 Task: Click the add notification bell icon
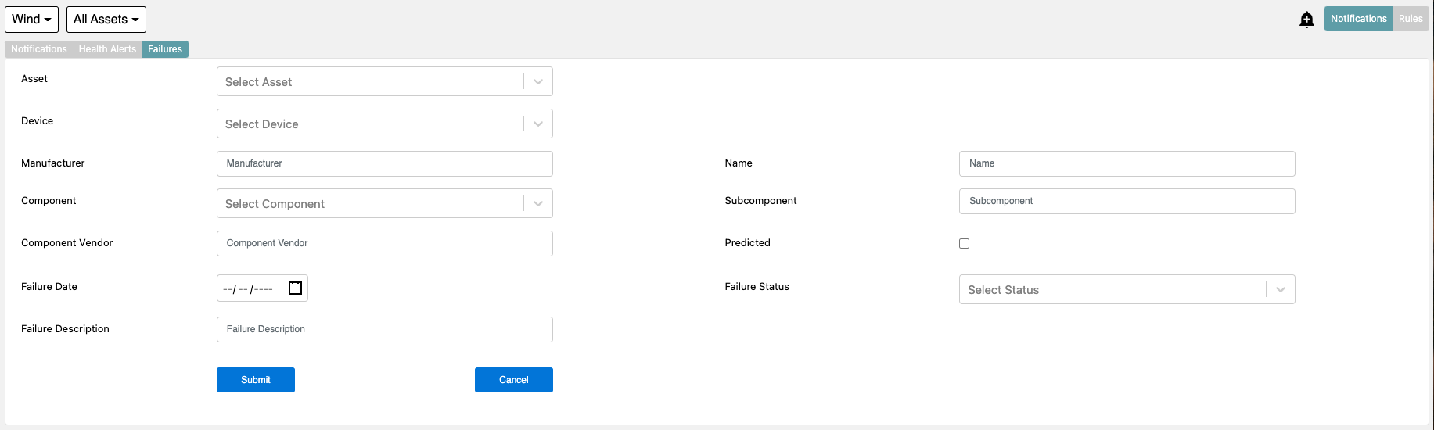point(1306,20)
